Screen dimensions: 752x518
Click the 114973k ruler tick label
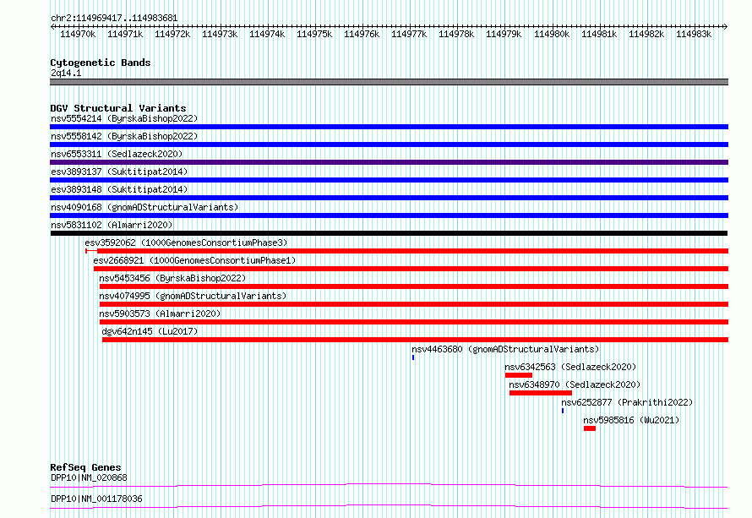(220, 34)
